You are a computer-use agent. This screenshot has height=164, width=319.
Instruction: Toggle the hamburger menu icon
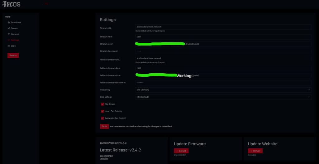(46, 4)
